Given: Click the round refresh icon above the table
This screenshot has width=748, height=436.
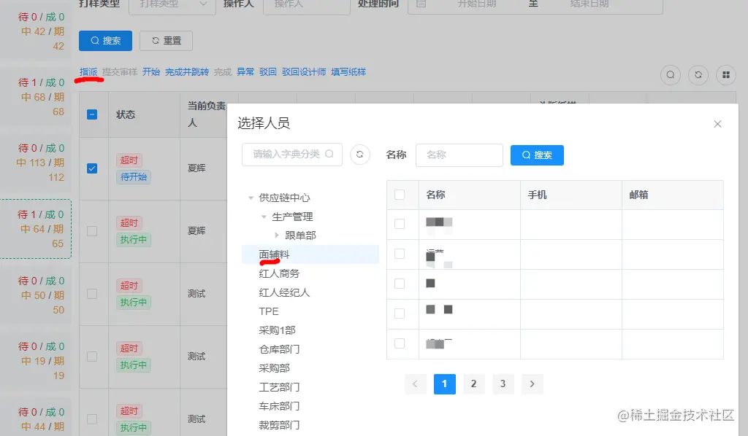Looking at the screenshot, I should coord(698,74).
